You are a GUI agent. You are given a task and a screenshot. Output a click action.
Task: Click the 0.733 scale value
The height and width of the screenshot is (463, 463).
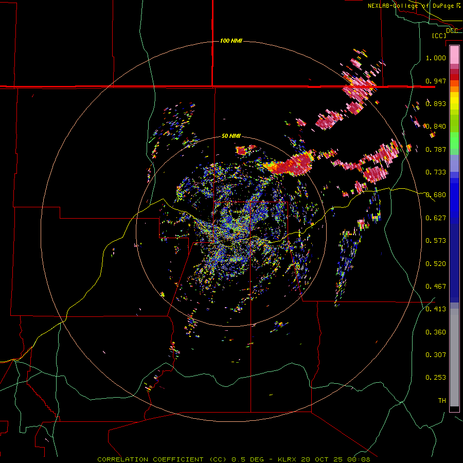pos(436,172)
